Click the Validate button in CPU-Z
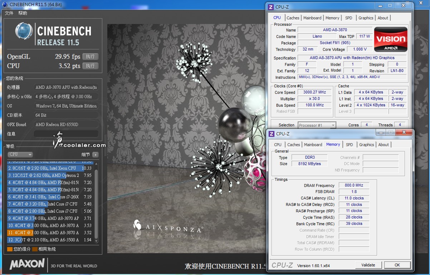Screen dimensions: 430x275 [x=368, y=265]
